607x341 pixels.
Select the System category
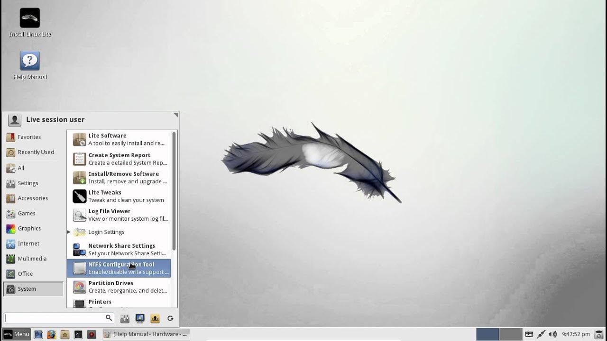click(33, 289)
